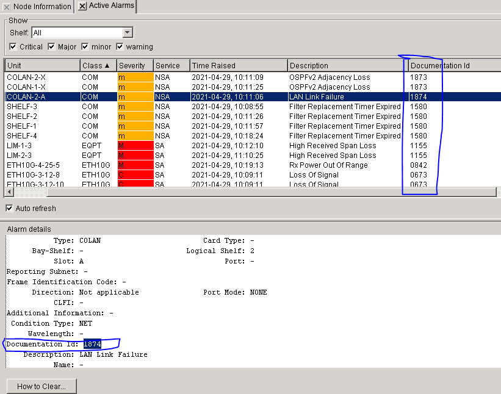Toggle the Critical severity checkbox
The height and width of the screenshot is (394, 501).
click(x=13, y=46)
